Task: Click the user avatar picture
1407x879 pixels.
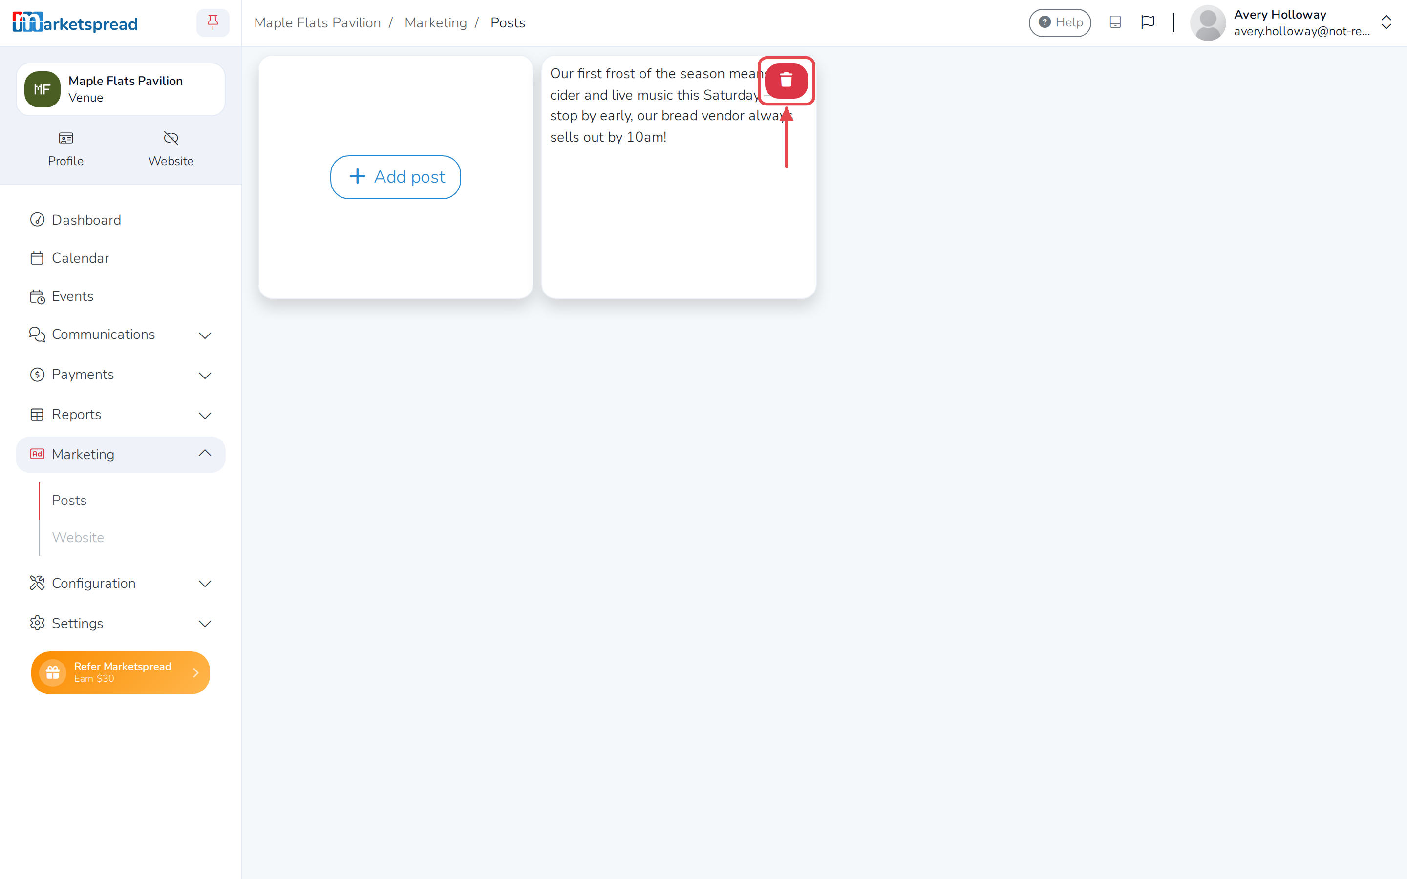Action: (x=1208, y=22)
